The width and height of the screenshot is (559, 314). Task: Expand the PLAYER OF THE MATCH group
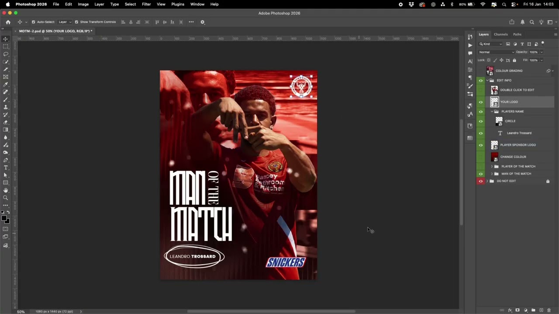click(x=492, y=167)
